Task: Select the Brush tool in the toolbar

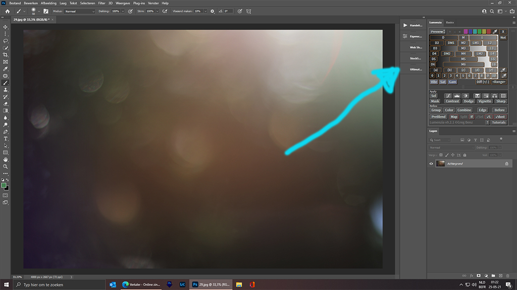Action: click(x=6, y=83)
